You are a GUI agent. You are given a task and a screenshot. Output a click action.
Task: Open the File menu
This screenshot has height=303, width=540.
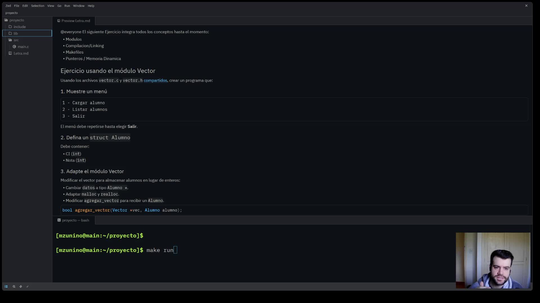[x=17, y=6]
